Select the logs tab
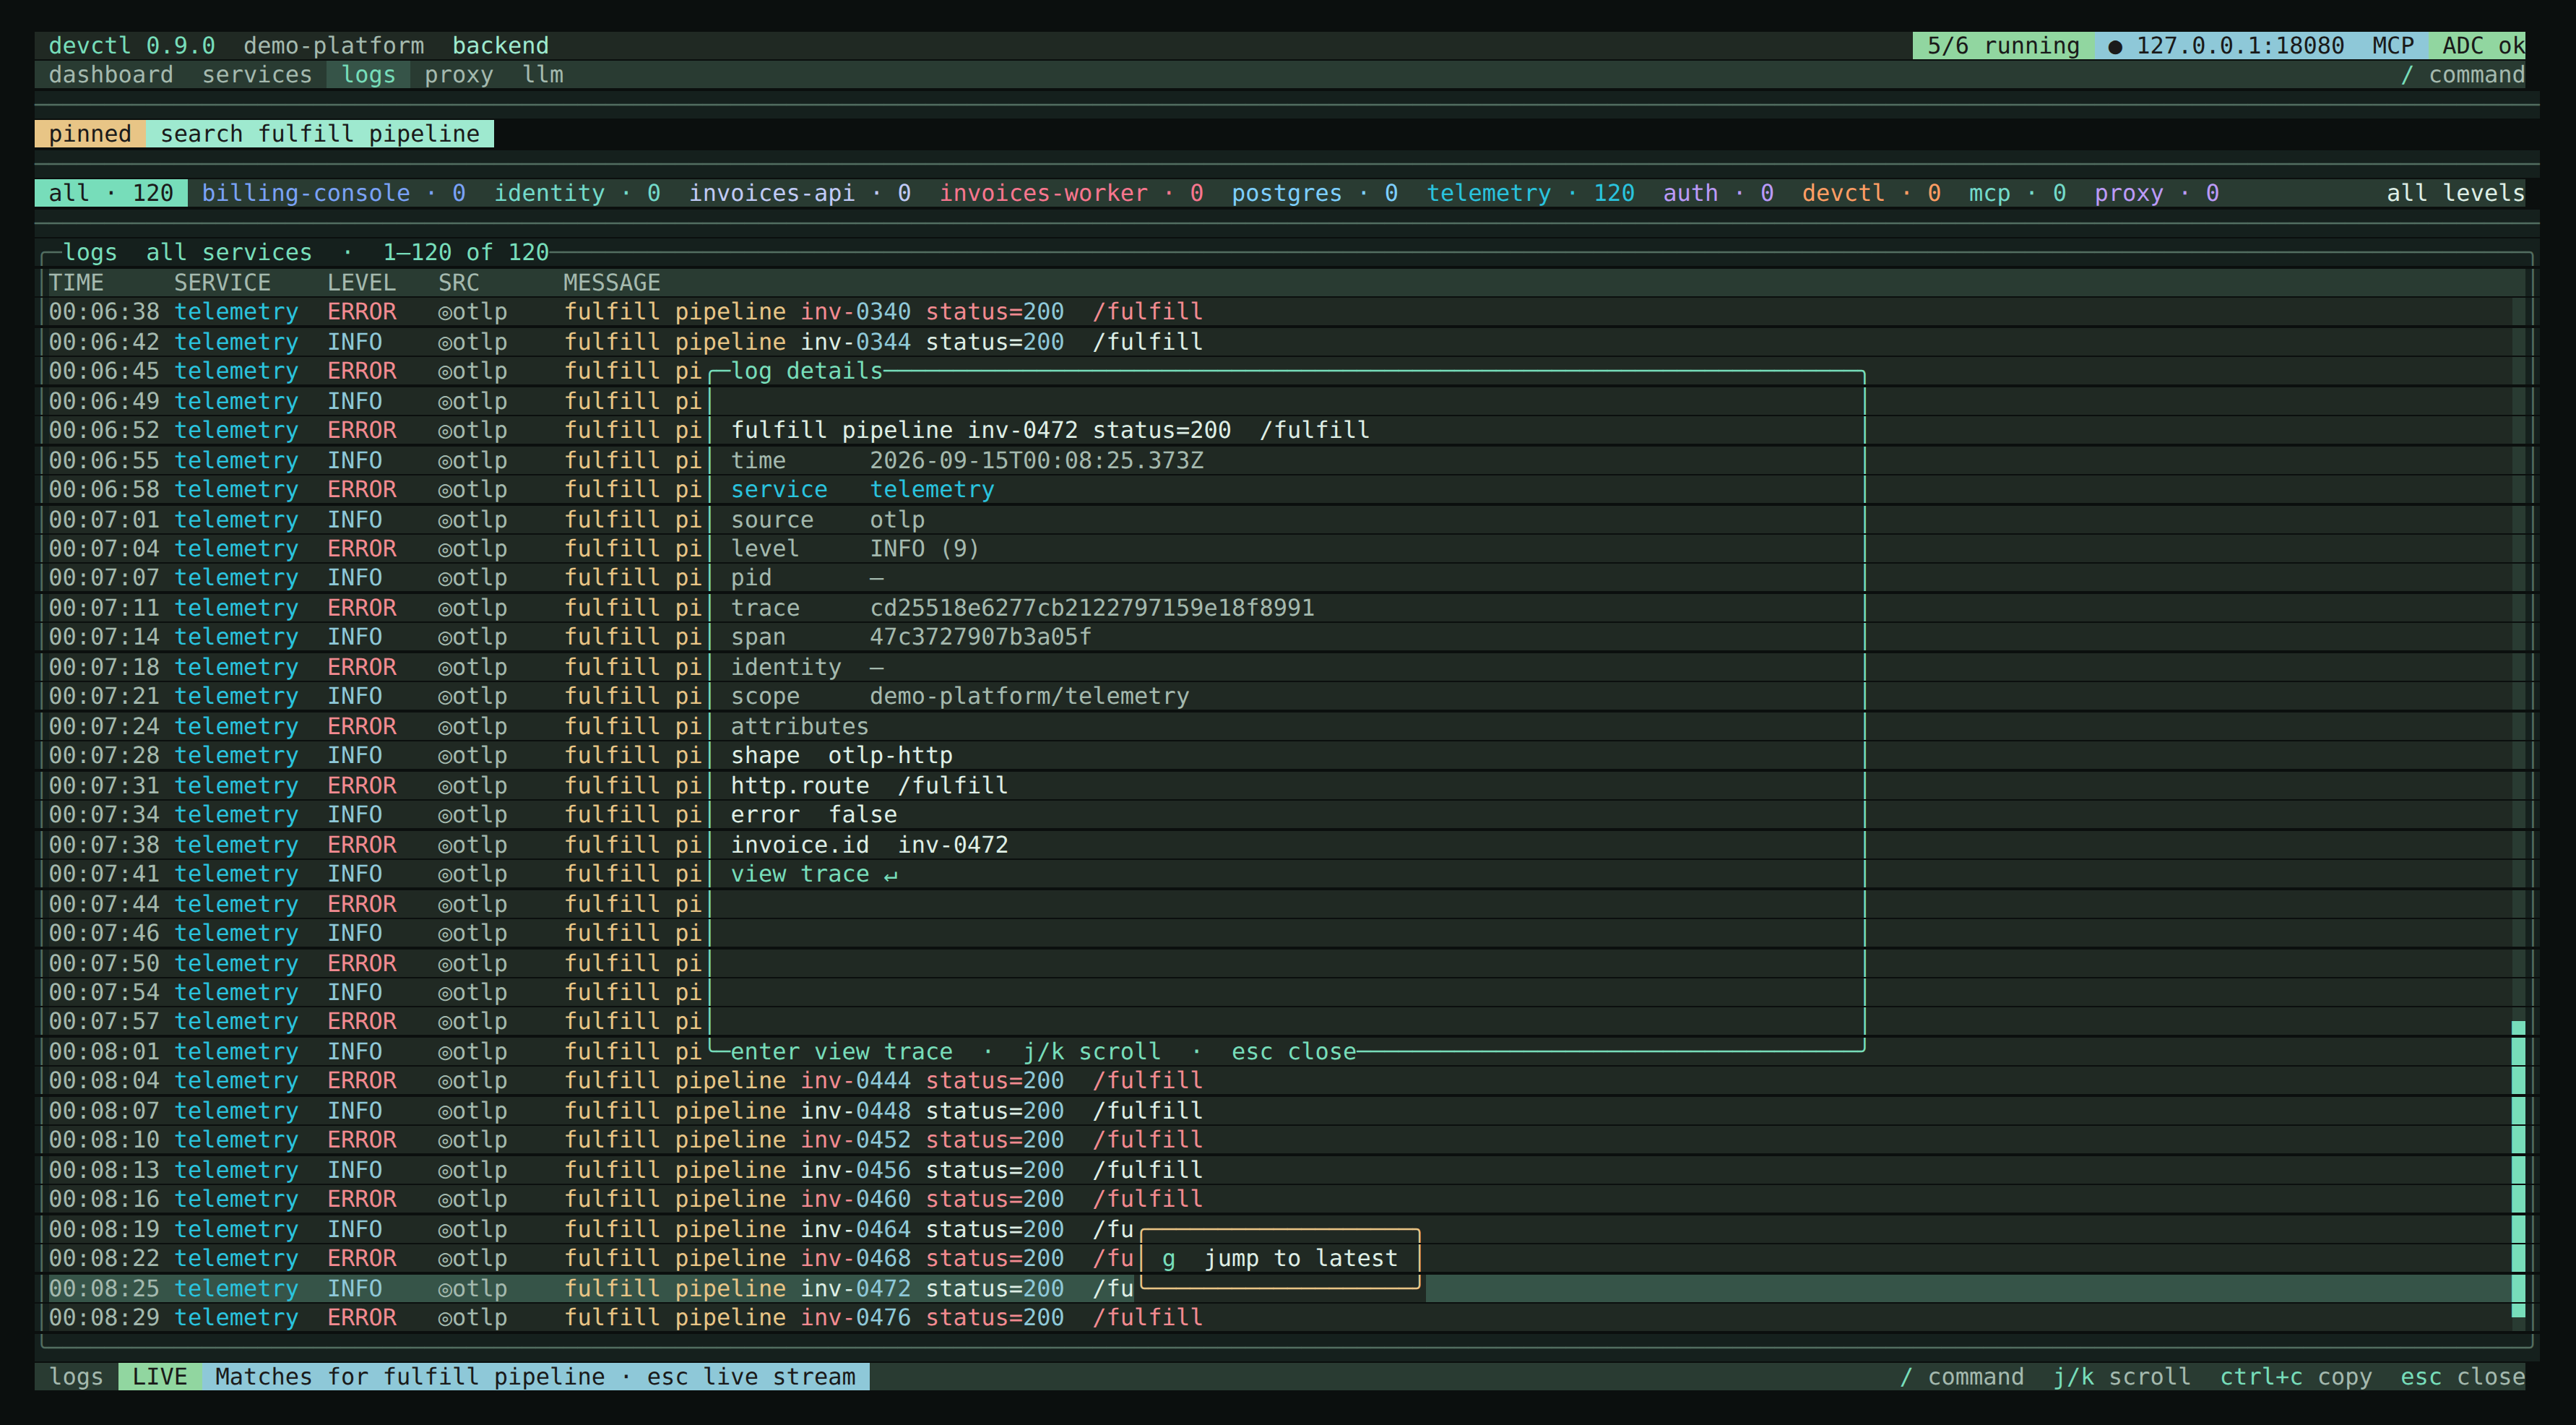 tap(368, 75)
